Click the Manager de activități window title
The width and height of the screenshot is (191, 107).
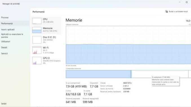(x=11, y=4)
